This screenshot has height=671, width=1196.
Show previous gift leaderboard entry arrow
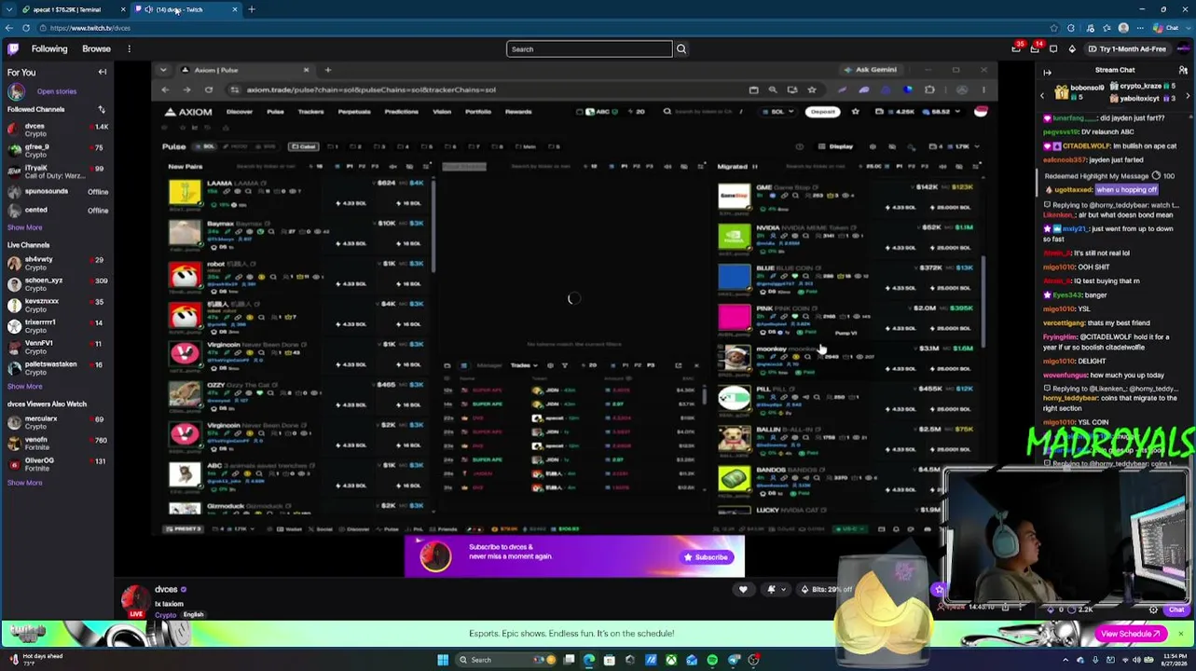click(x=1042, y=95)
